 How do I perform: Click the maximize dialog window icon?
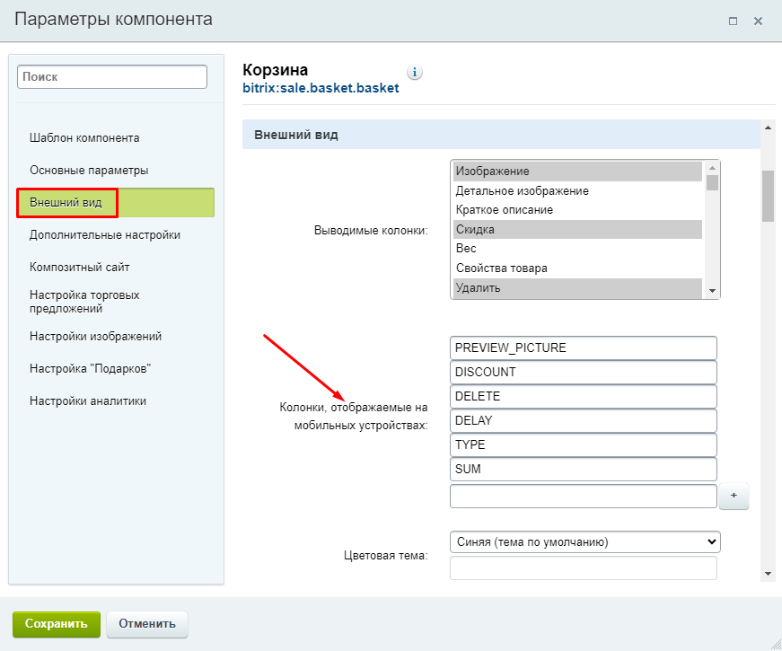[x=733, y=21]
